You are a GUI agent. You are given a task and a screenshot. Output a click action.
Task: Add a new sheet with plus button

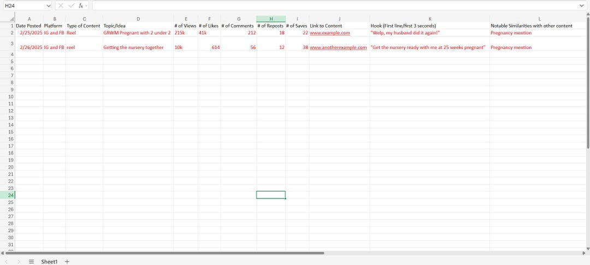[x=67, y=262]
